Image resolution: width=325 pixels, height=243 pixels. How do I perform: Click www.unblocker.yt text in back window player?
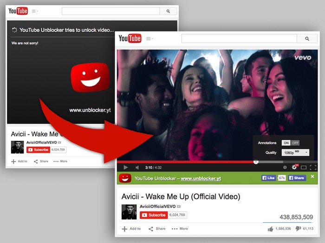pos(90,110)
